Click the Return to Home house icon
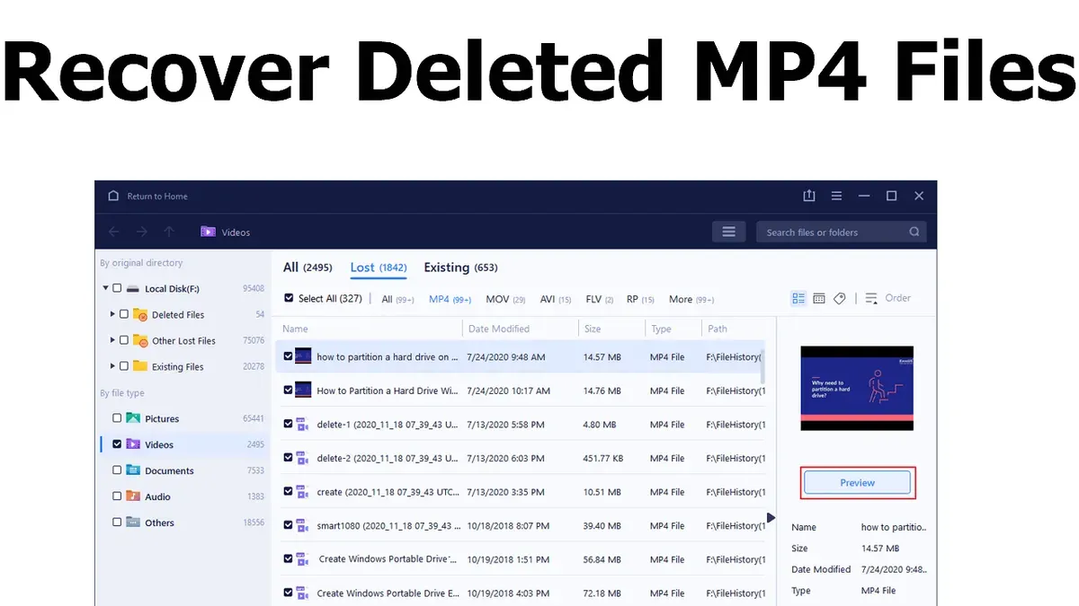The height and width of the screenshot is (606, 1079). [113, 196]
